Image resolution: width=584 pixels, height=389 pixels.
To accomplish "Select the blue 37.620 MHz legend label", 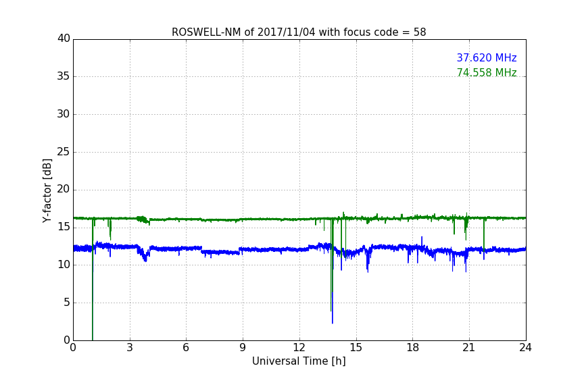I will tap(487, 57).
